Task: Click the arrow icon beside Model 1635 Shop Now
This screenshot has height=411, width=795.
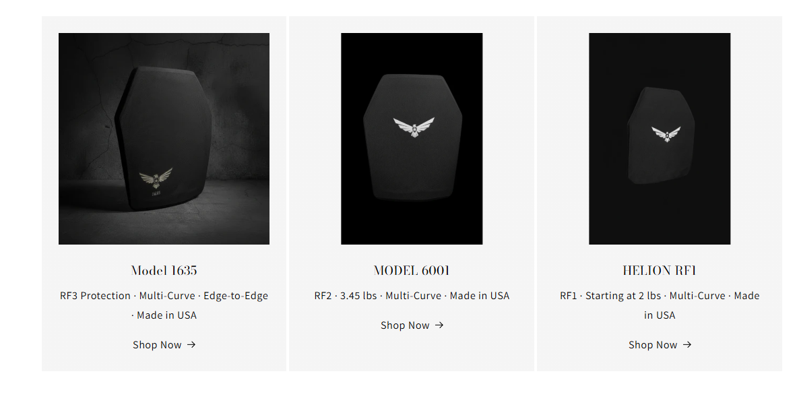Action: click(191, 344)
